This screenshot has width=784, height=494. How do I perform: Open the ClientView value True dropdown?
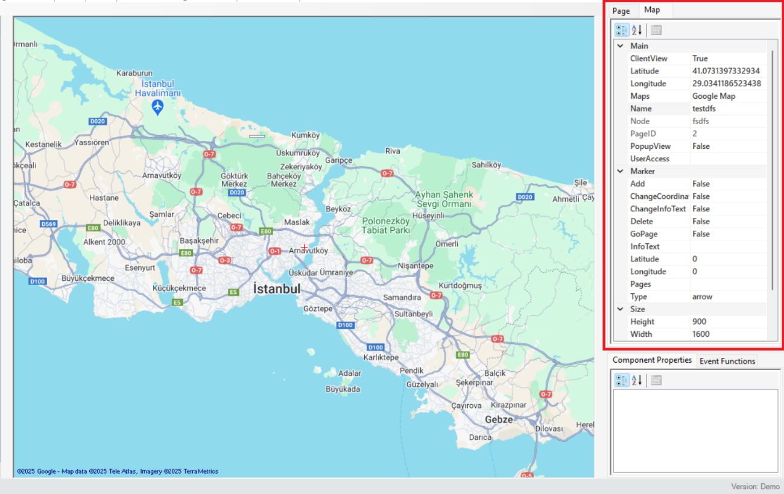point(729,58)
